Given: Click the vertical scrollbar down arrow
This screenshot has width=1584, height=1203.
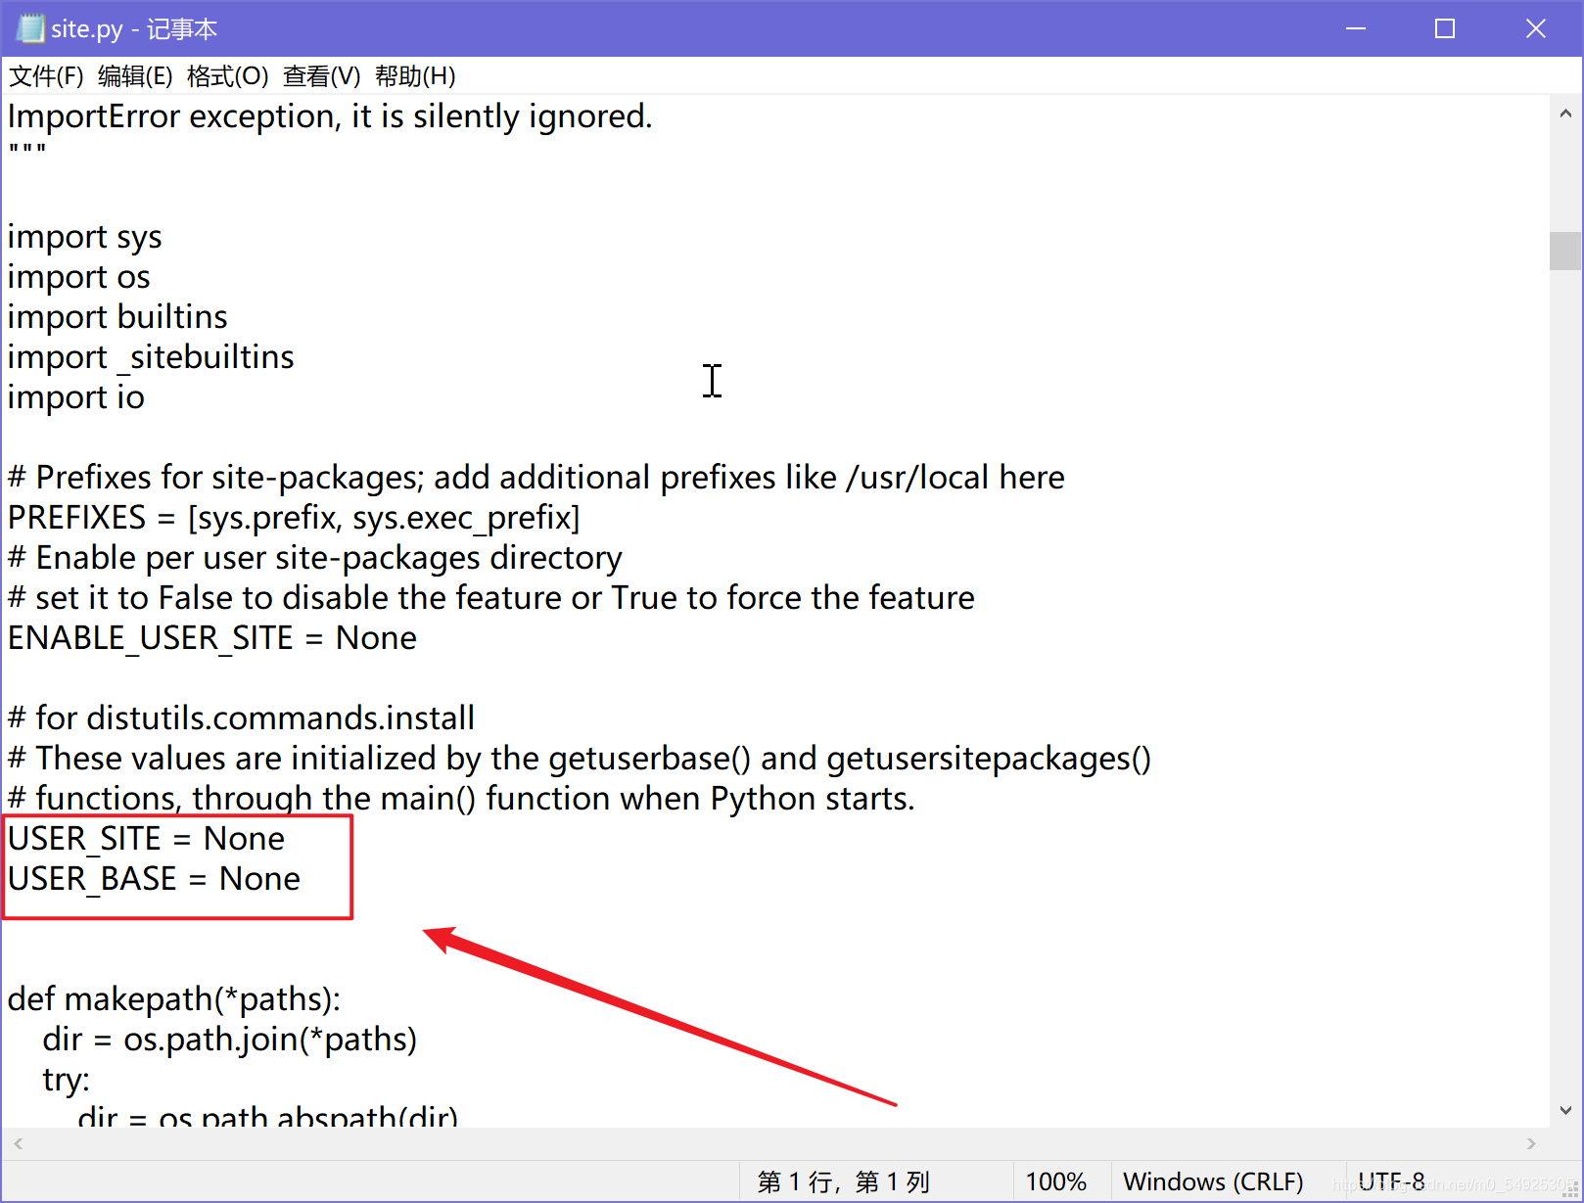Looking at the screenshot, I should pos(1564,1109).
